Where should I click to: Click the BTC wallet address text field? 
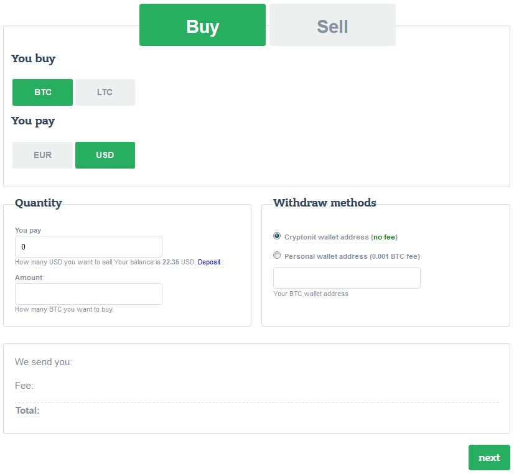click(347, 278)
